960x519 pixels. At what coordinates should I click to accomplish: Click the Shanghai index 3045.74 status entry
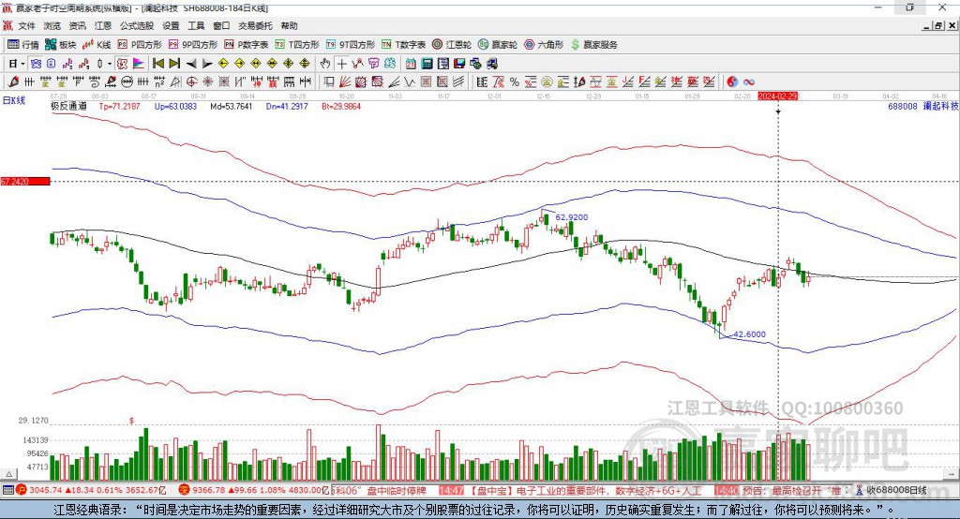(x=91, y=490)
